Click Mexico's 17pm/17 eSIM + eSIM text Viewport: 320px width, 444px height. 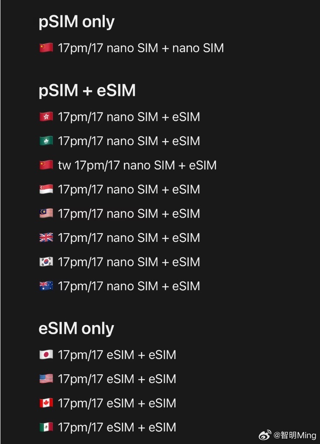coord(117,427)
